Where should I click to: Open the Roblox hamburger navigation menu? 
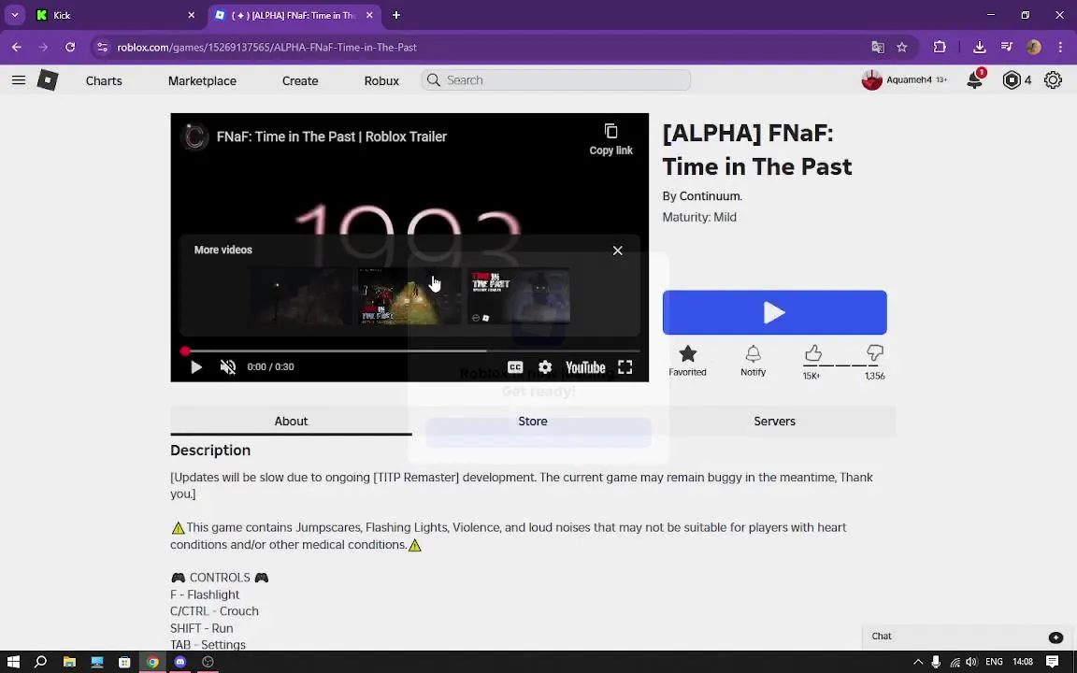[x=19, y=80]
